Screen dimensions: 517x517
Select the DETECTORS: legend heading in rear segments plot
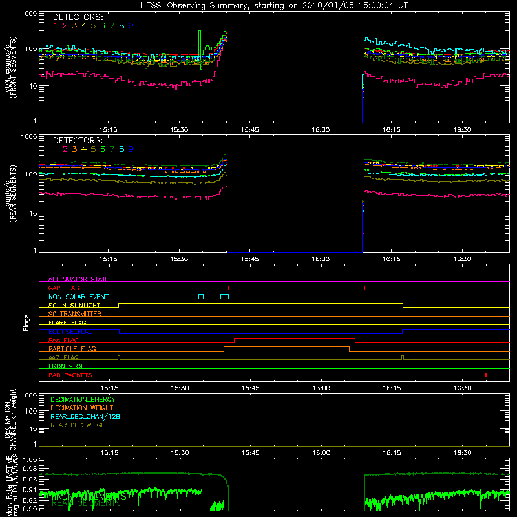coord(78,140)
